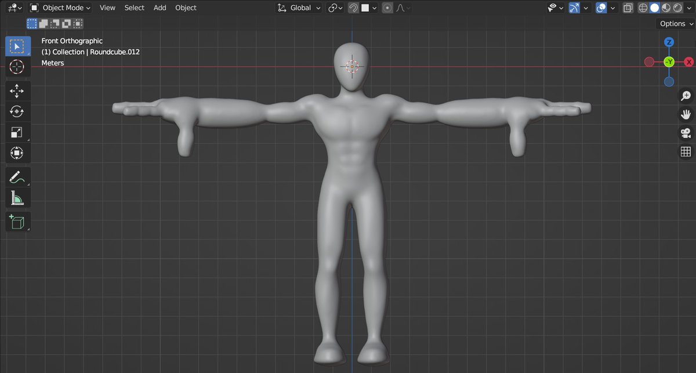Expand the viewport shading options dropdown
The image size is (696, 373).
689,8
